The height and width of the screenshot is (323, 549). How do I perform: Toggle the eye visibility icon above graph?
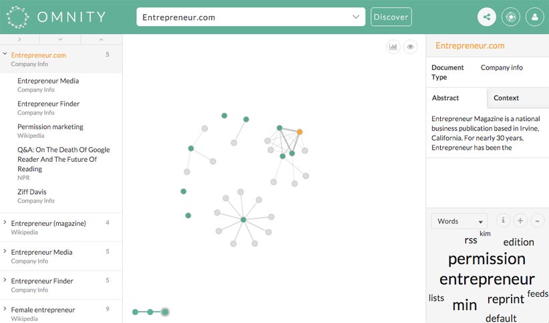(x=410, y=46)
